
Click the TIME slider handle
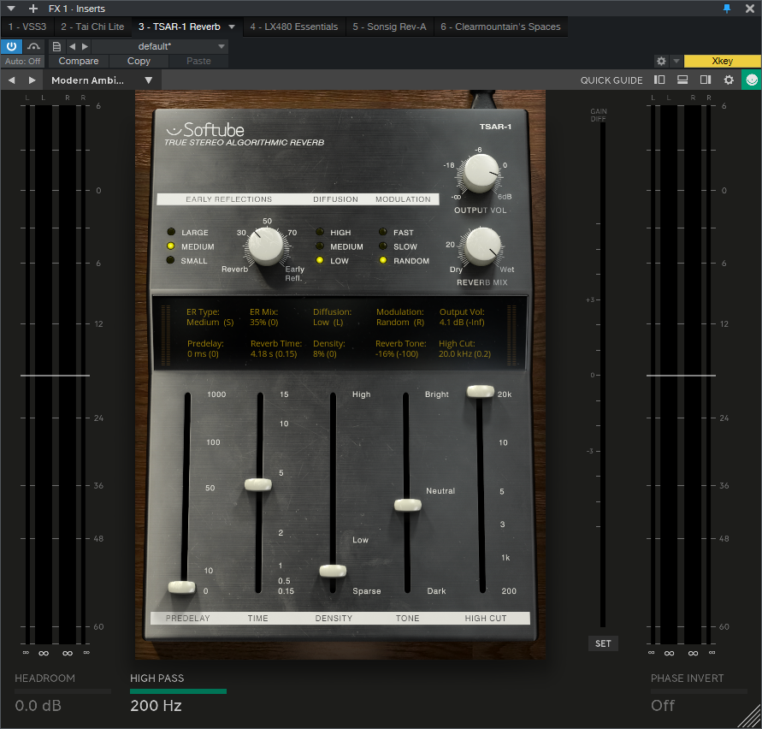pyautogui.click(x=258, y=484)
